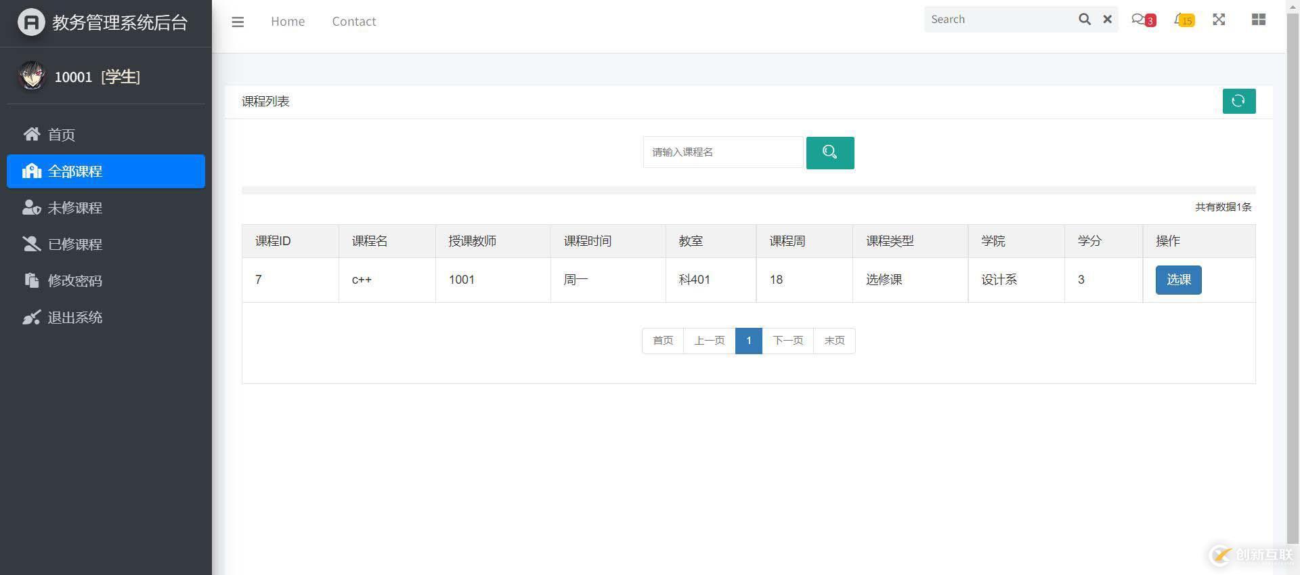
Task: Toggle the sidebar hamburger menu
Action: point(238,22)
